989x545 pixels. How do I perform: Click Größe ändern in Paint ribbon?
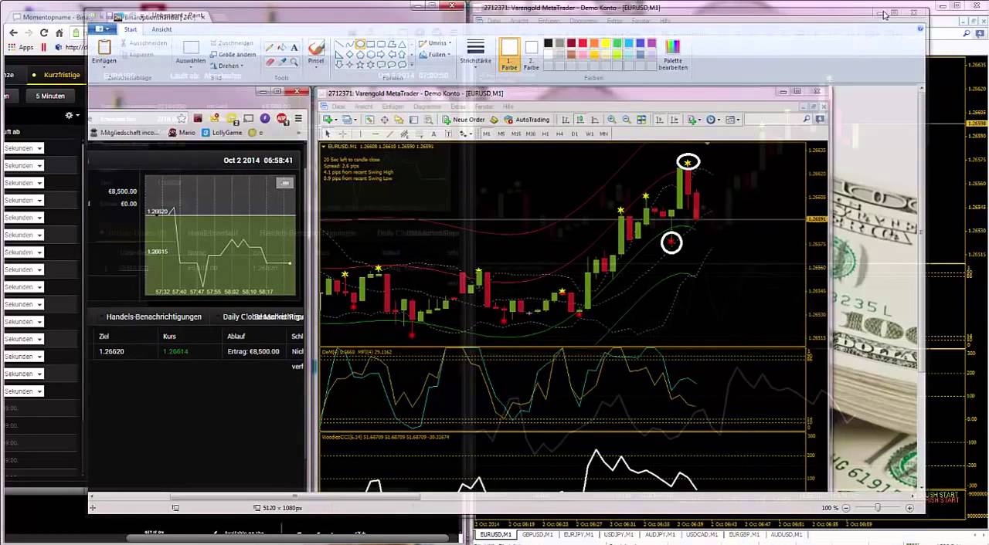tap(233, 55)
